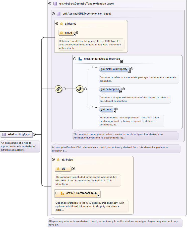Screen dimensions: 187x228
Task: Follow the gml:description reference arrow icon
Action: (121, 91)
